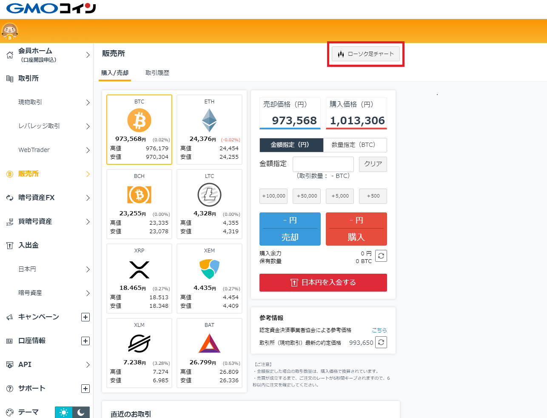Select the LTC Litecoin icon
The height and width of the screenshot is (418, 547).
point(209,195)
